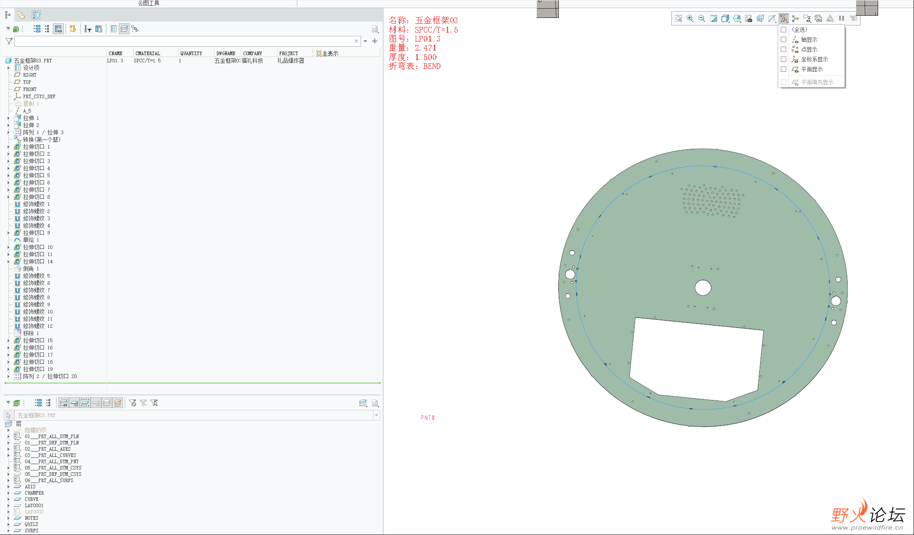This screenshot has height=535, width=914.
Task: Expand the 06__PRT_ALL_SURFS layer
Action: pos(8,480)
